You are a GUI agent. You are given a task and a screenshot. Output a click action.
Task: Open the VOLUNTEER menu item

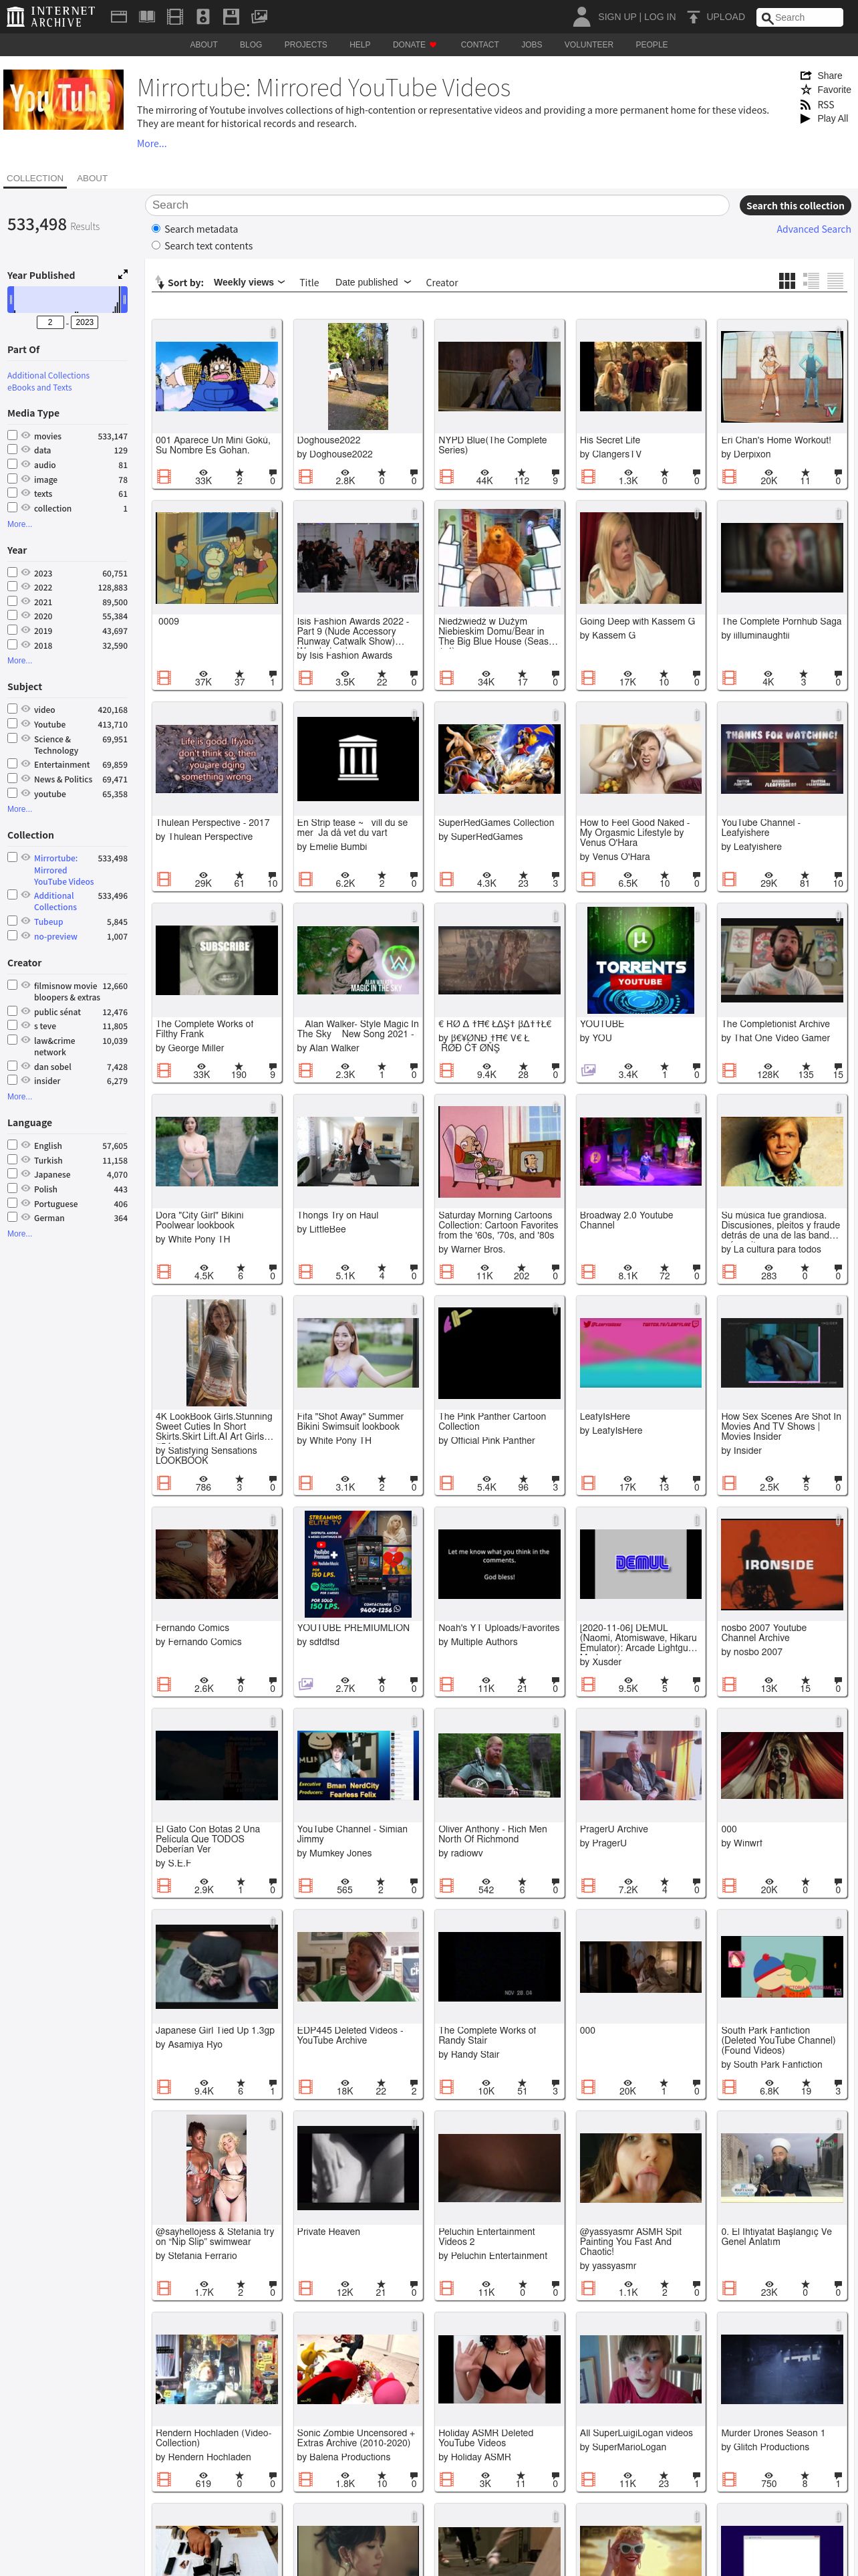[588, 45]
